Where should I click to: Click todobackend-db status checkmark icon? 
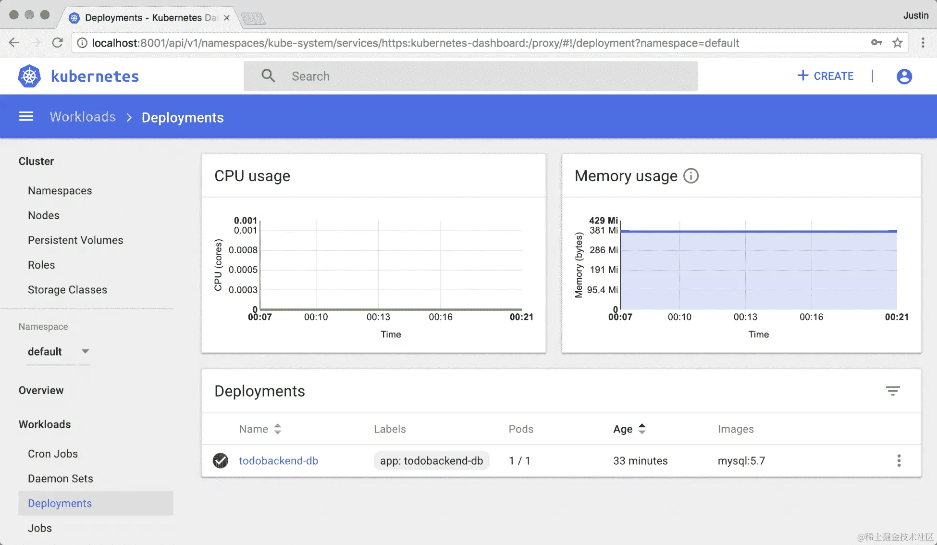pos(221,460)
